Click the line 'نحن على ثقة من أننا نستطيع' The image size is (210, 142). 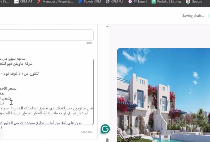coord(41,123)
